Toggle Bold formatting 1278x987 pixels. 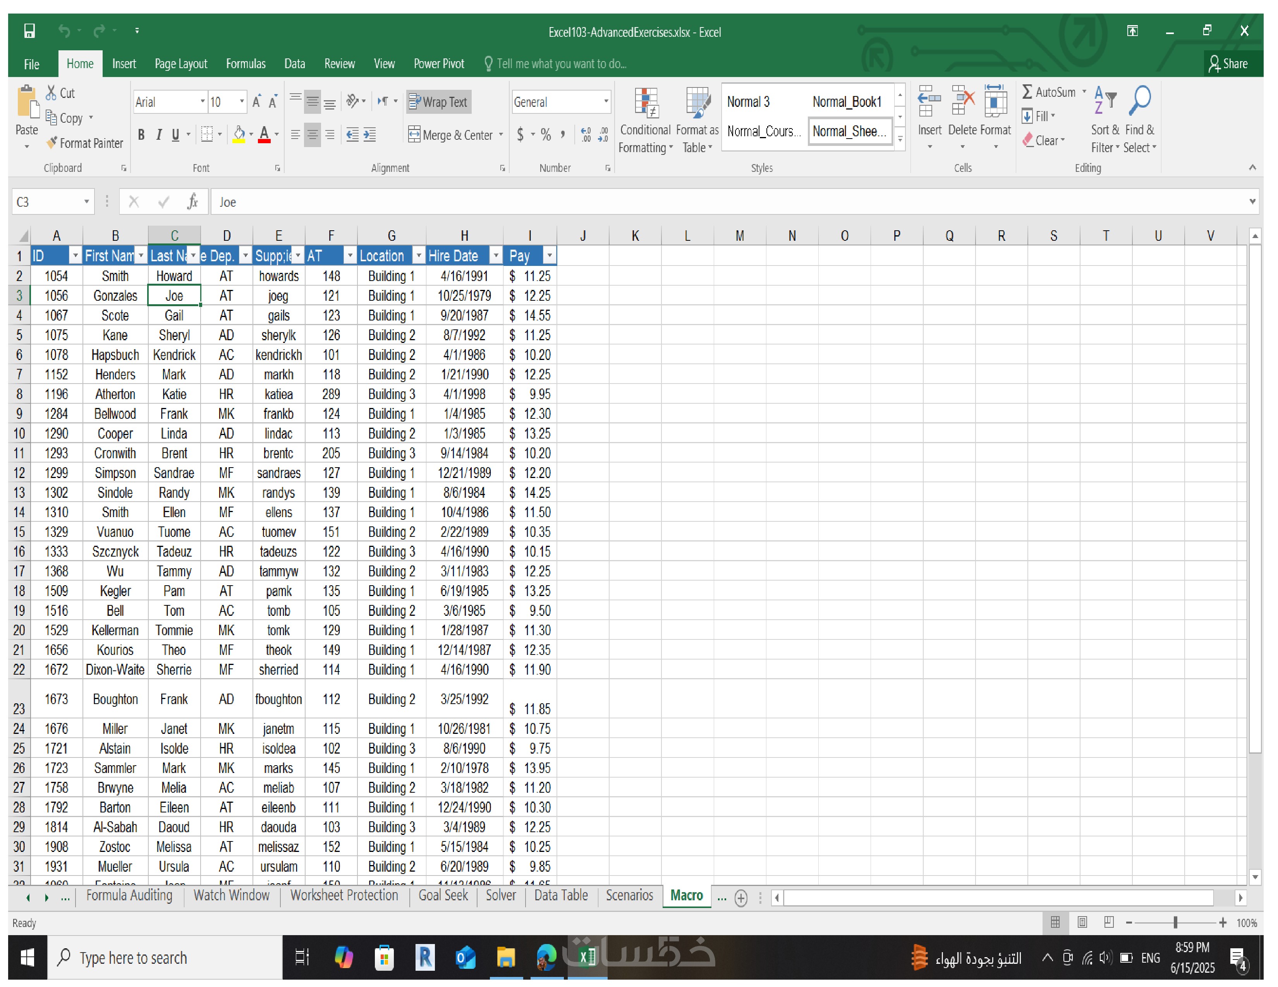[141, 135]
